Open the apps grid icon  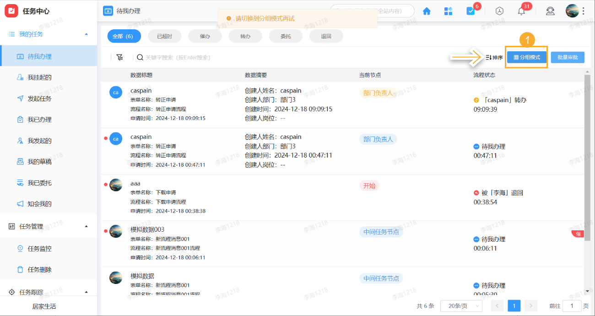click(448, 11)
